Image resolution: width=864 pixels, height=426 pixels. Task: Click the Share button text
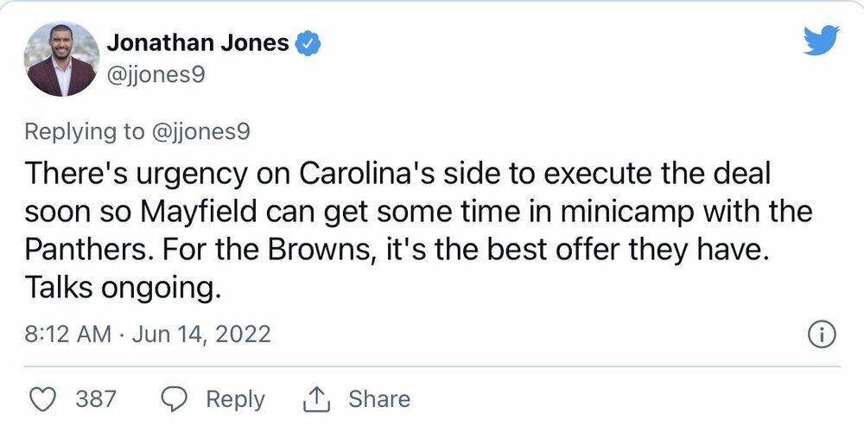379,399
